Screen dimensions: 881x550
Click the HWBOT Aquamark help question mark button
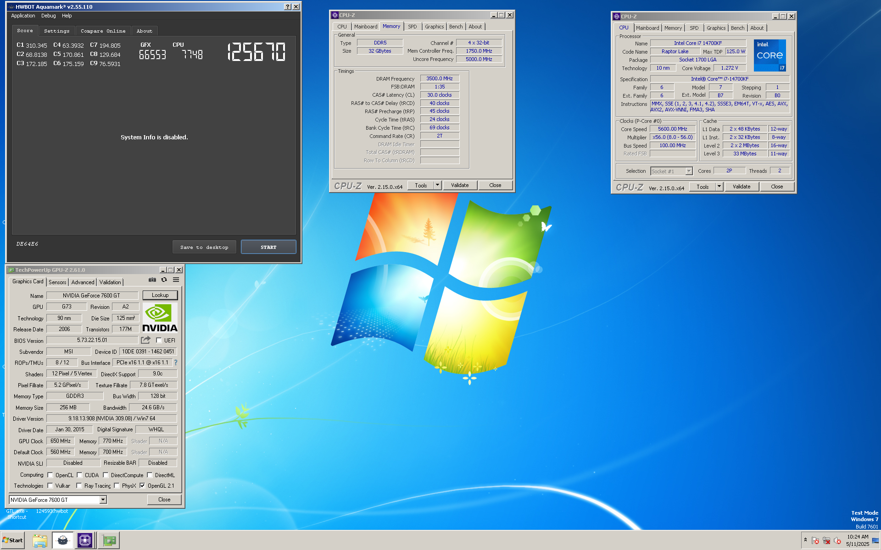[x=287, y=6]
